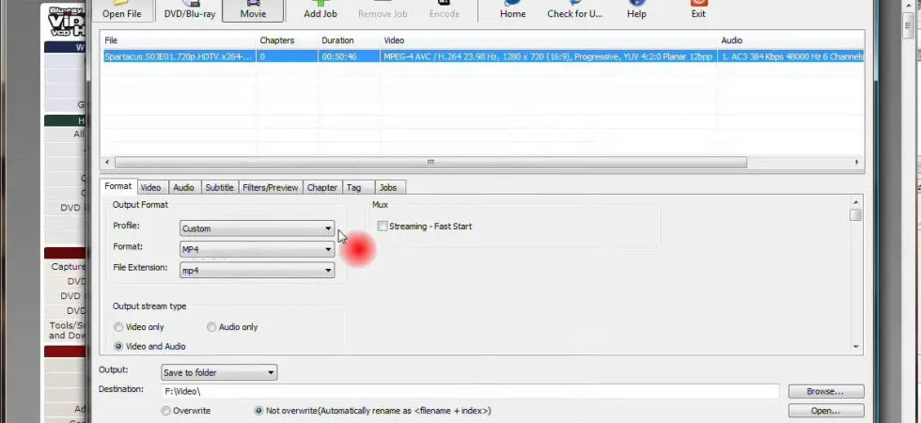Image resolution: width=921 pixels, height=423 pixels.
Task: Click the Exit toolbar icon
Action: click(x=698, y=10)
